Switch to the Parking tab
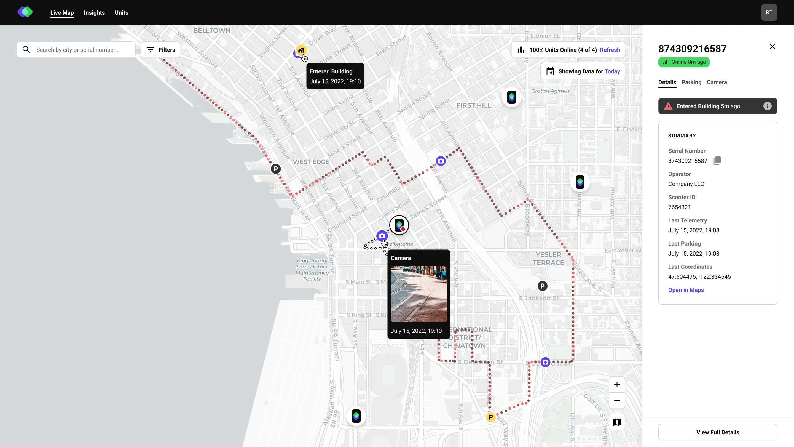Viewport: 794px width, 447px height. (x=691, y=83)
